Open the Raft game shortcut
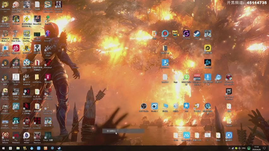269x151 pixels. (16, 107)
